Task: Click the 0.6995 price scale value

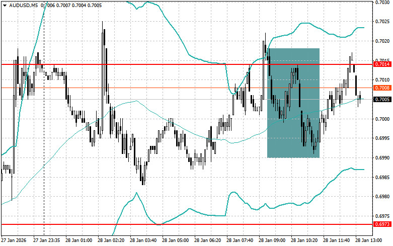Action: tap(382, 138)
